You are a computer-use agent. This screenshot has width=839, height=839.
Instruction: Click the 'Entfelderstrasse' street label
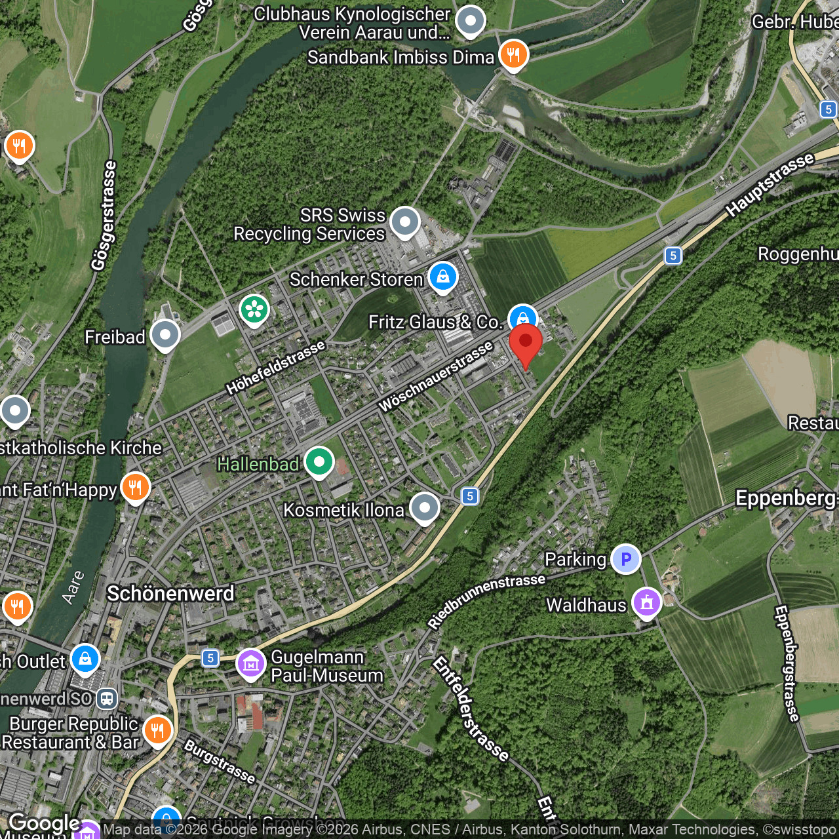pyautogui.click(x=471, y=709)
